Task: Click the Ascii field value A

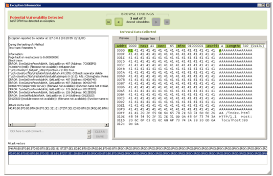Action: [x=222, y=46]
